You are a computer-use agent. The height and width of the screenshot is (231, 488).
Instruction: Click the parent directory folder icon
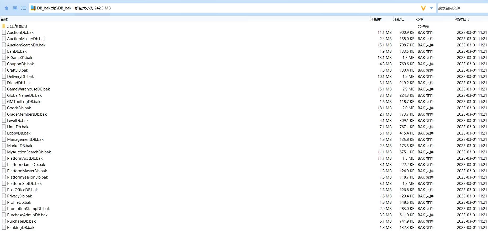pos(4,26)
